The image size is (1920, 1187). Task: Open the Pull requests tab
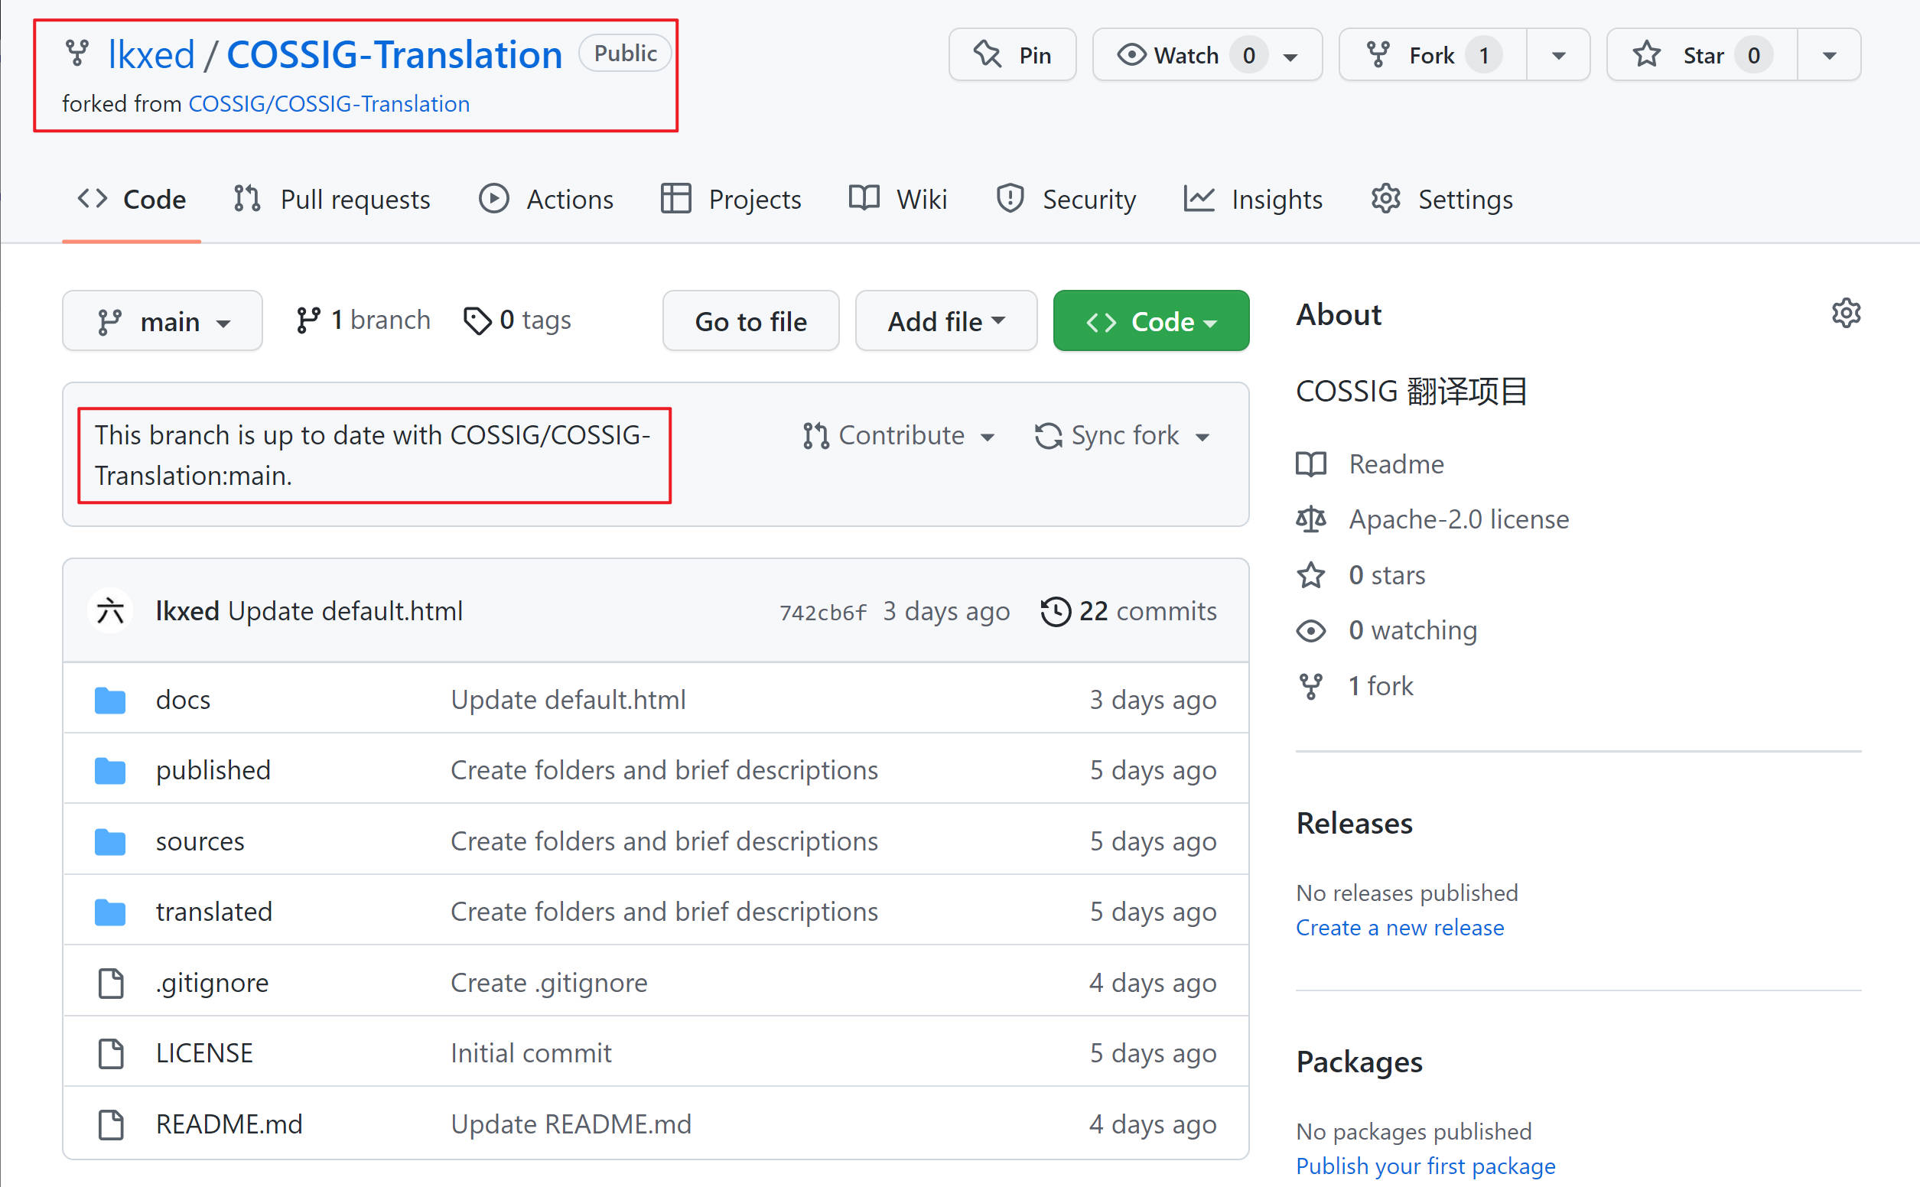pos(332,200)
